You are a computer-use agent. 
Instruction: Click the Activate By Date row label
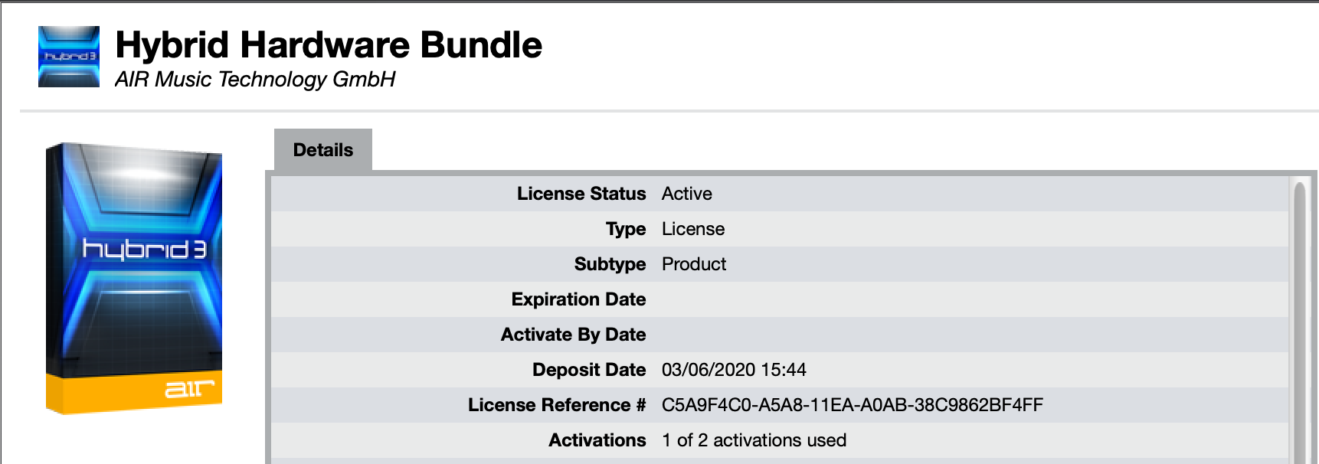573,335
